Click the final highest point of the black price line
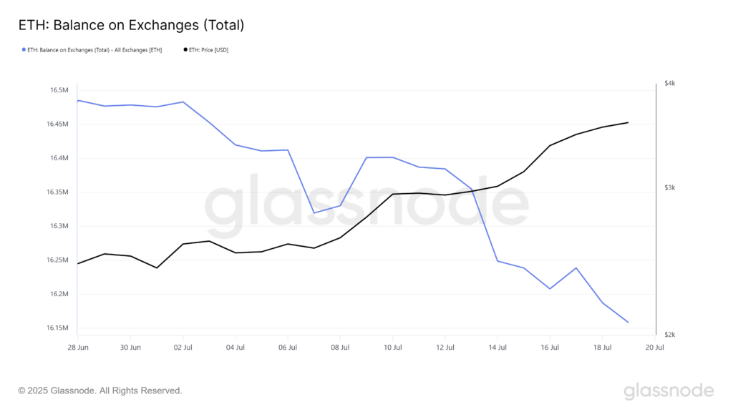 (x=628, y=122)
